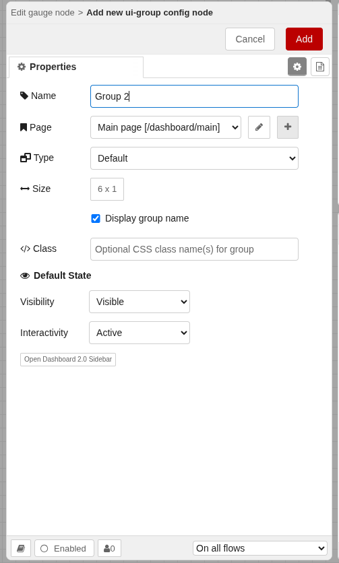Click the red Add button
Screen dimensions: 339x563
pos(304,39)
